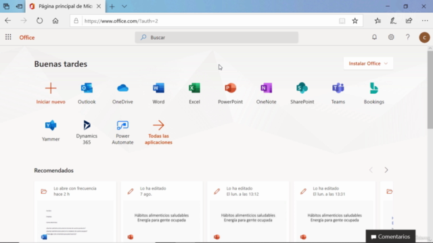Show Todas las aplicaciones
The image size is (433, 243).
click(x=158, y=132)
